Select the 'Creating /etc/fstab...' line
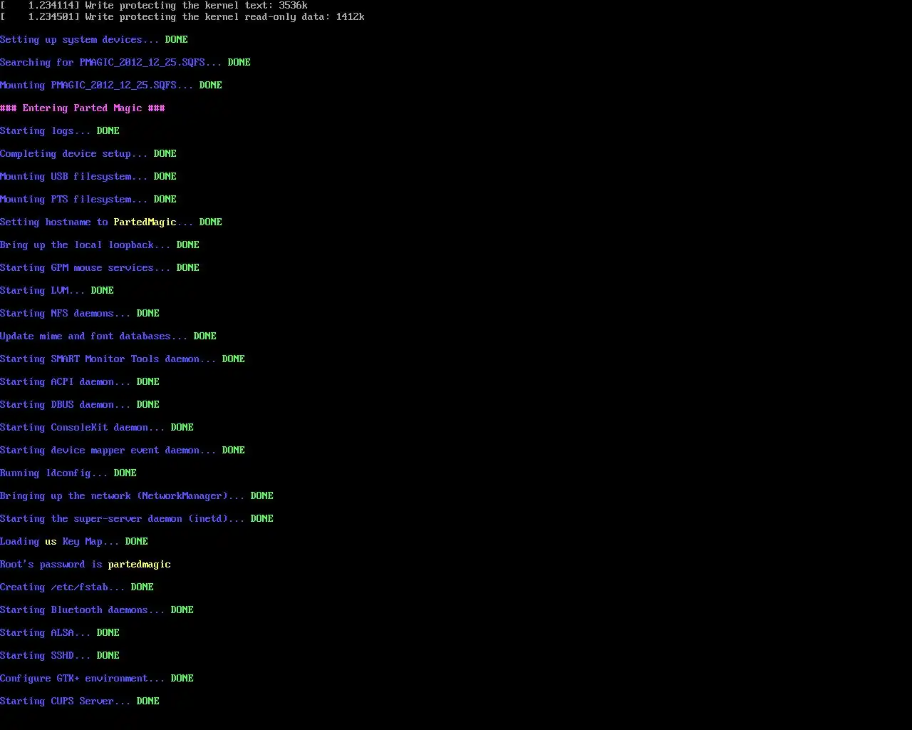This screenshot has height=730, width=912. point(77,587)
